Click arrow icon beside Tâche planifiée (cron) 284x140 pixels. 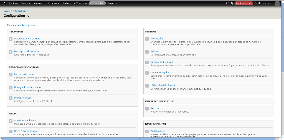coord(147,86)
